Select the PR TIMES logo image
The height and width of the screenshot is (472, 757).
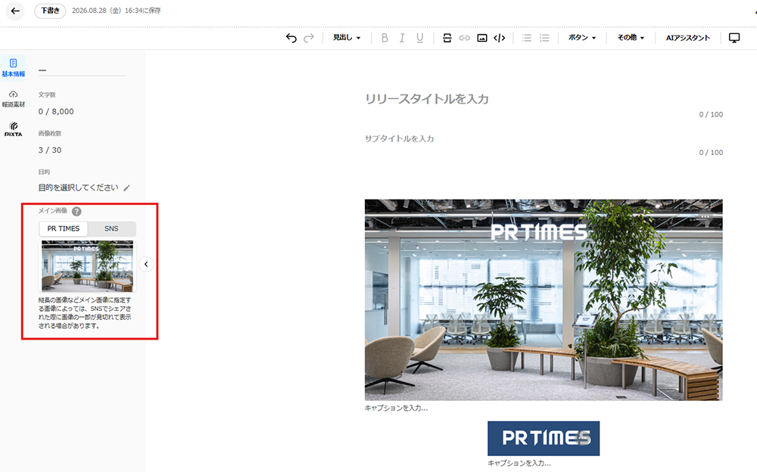(x=544, y=438)
